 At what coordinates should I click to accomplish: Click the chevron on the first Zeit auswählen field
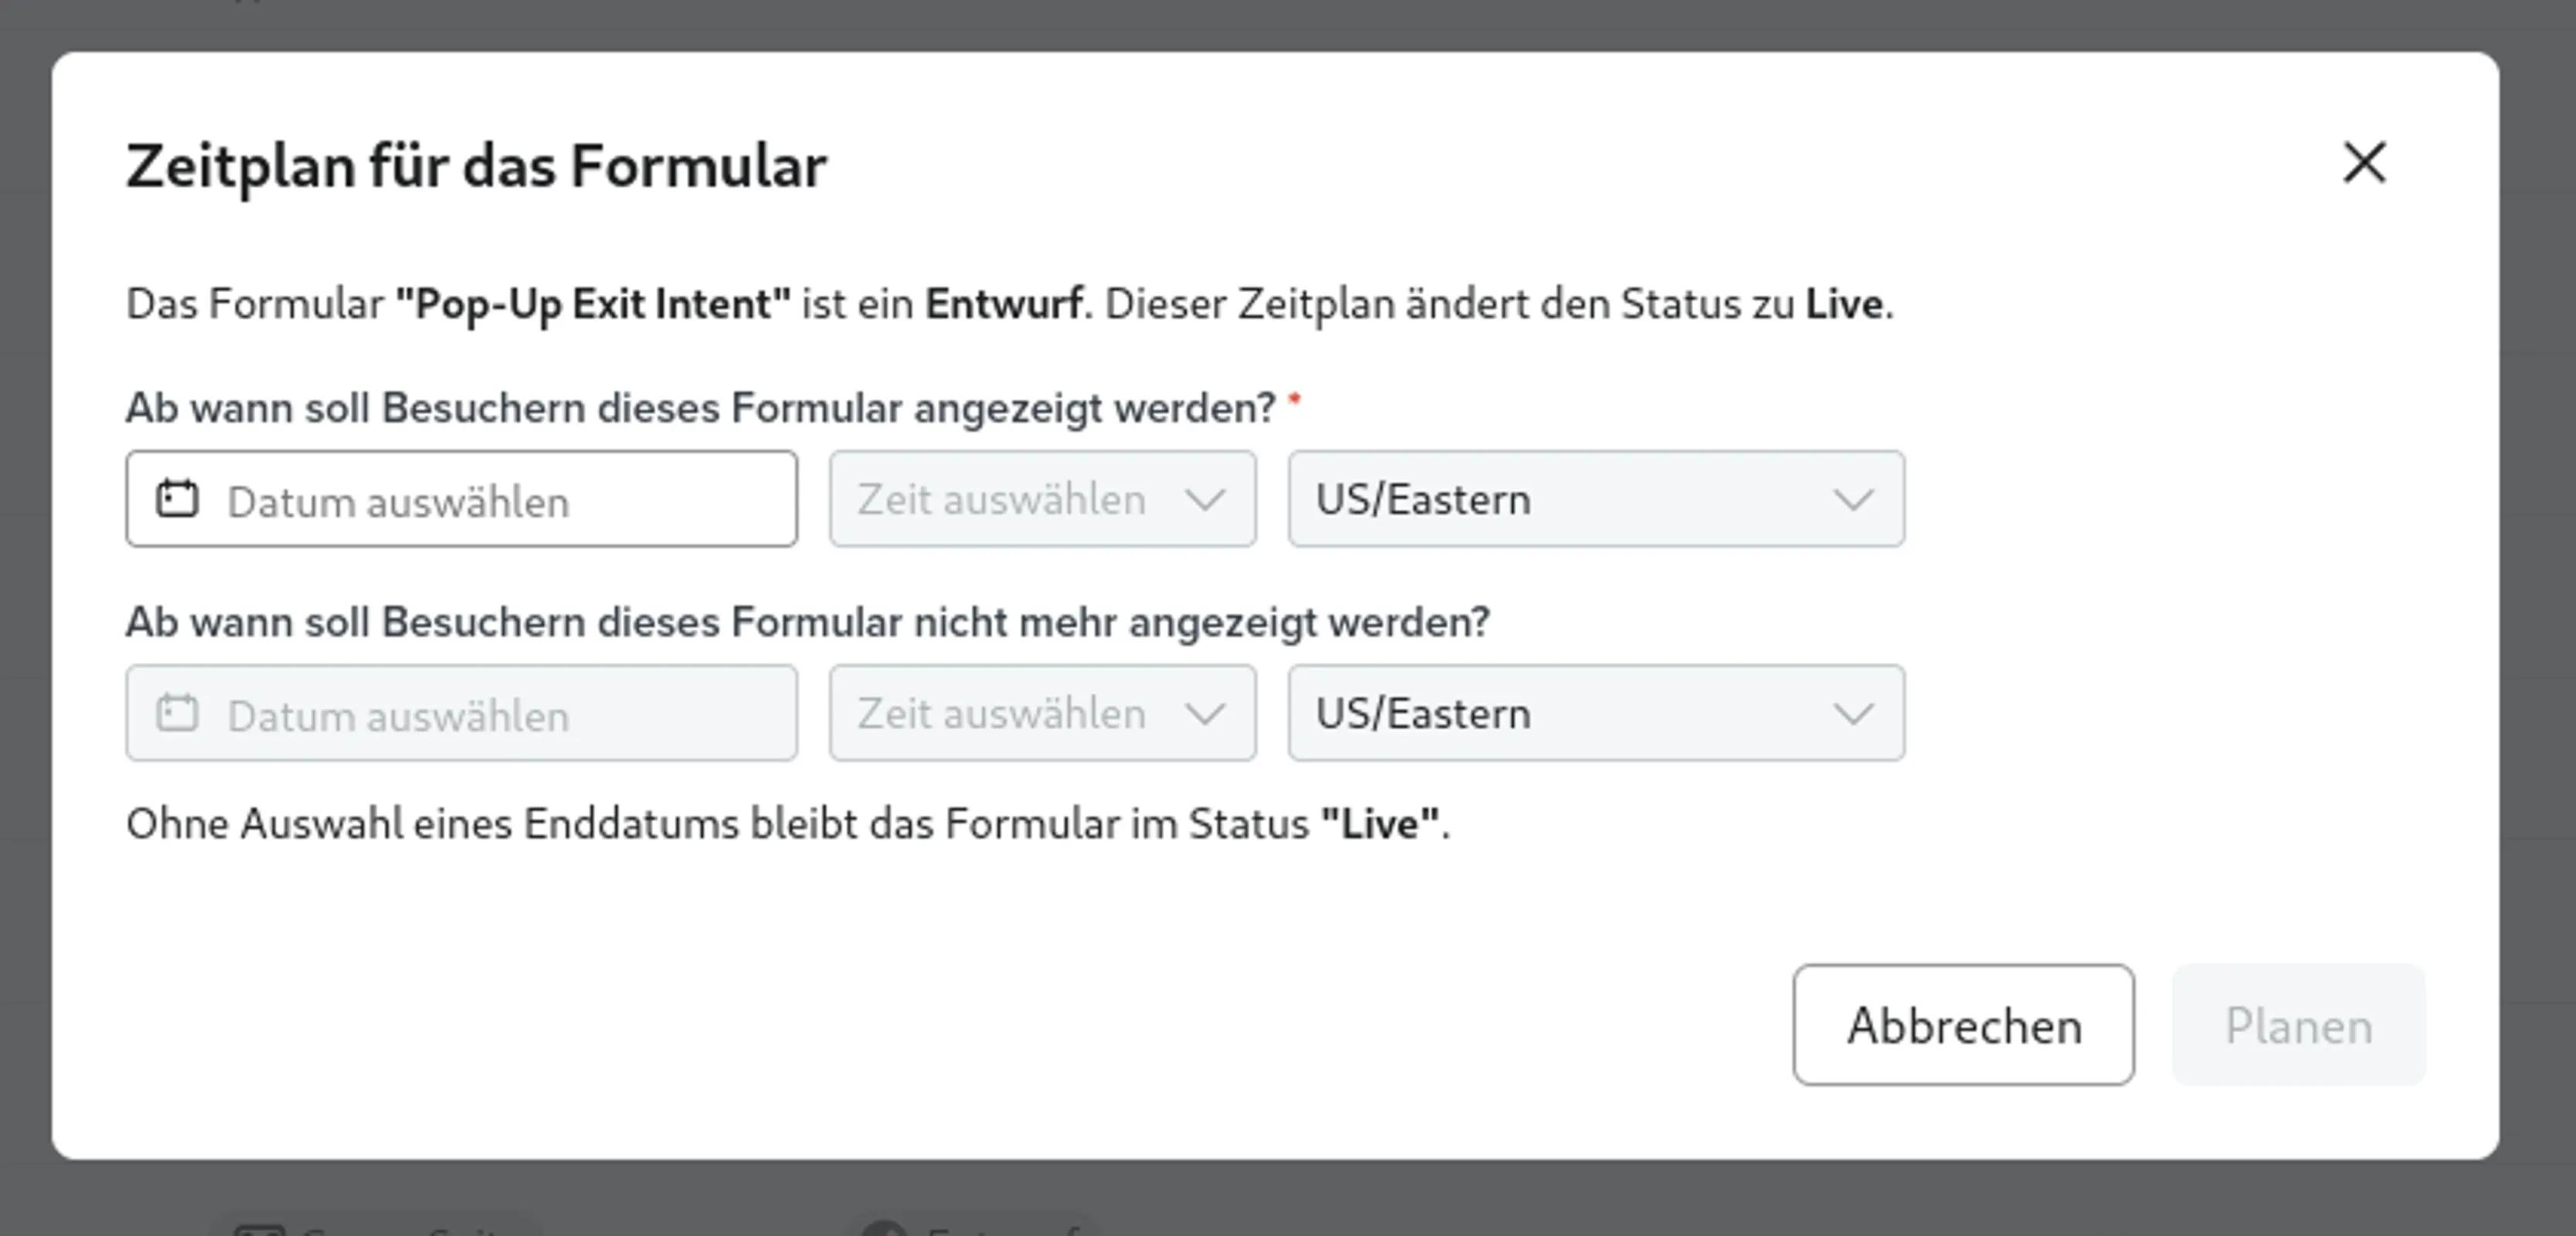tap(1206, 500)
